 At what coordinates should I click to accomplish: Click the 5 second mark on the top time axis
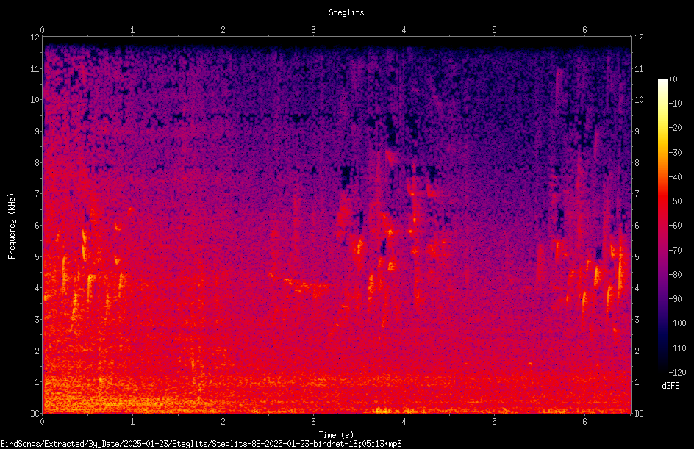click(x=494, y=30)
